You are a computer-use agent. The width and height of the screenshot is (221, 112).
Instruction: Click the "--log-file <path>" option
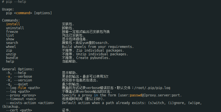[23, 88]
